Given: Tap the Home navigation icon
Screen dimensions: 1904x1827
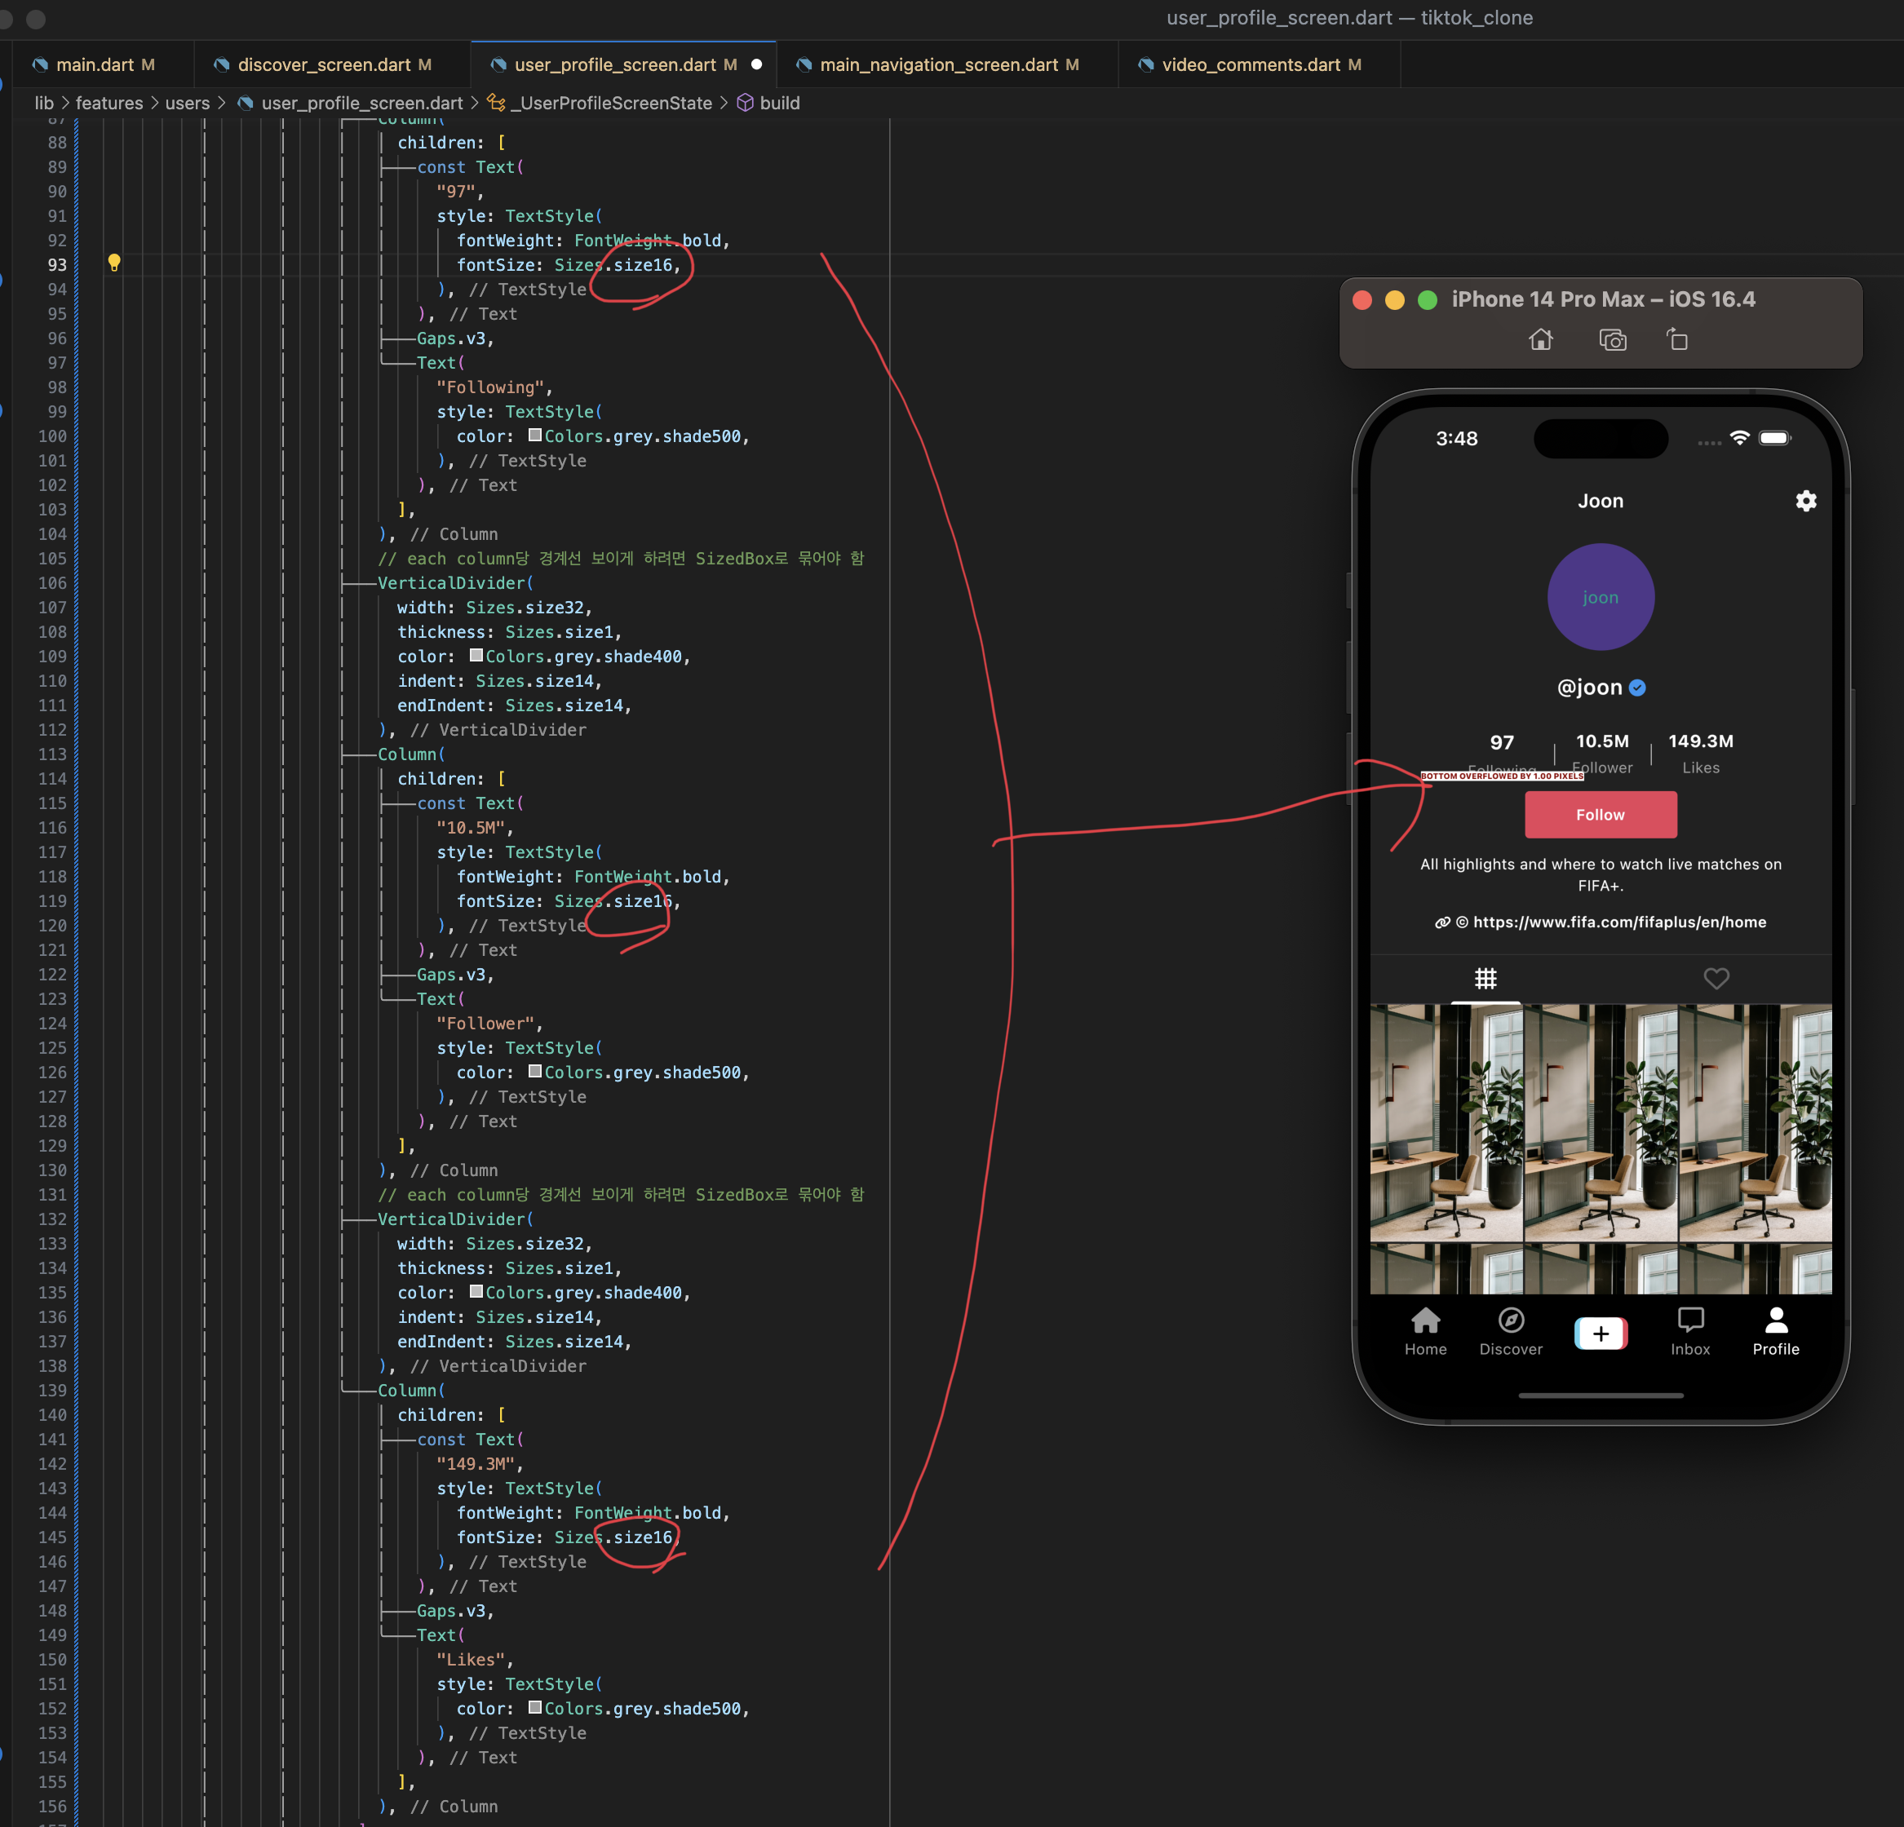Looking at the screenshot, I should 1425,1321.
